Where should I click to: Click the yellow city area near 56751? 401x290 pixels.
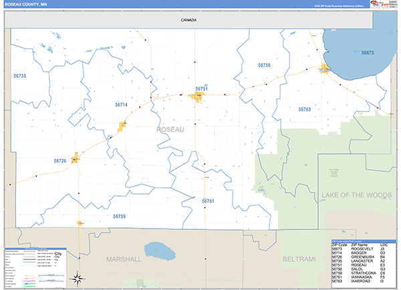(198, 97)
